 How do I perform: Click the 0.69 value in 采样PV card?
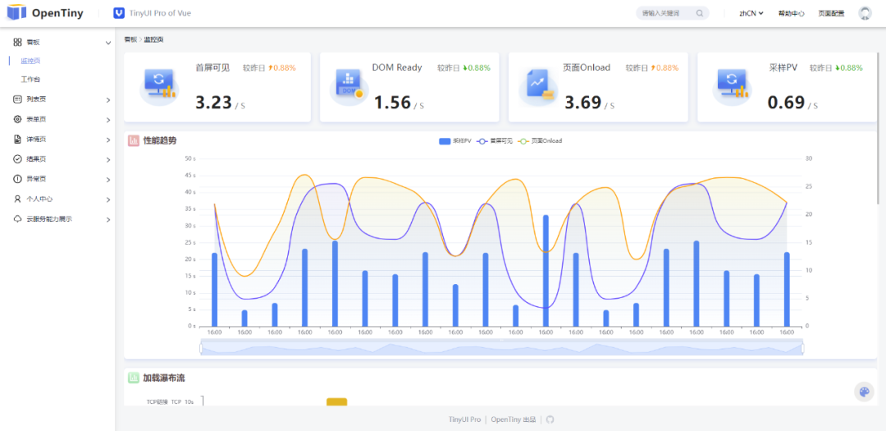pos(786,103)
